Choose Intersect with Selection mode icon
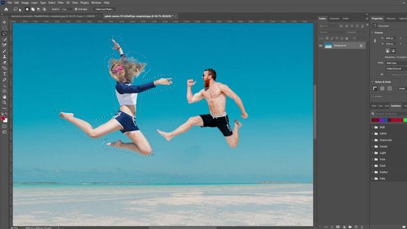This screenshot has height=229, width=407. click(45, 10)
